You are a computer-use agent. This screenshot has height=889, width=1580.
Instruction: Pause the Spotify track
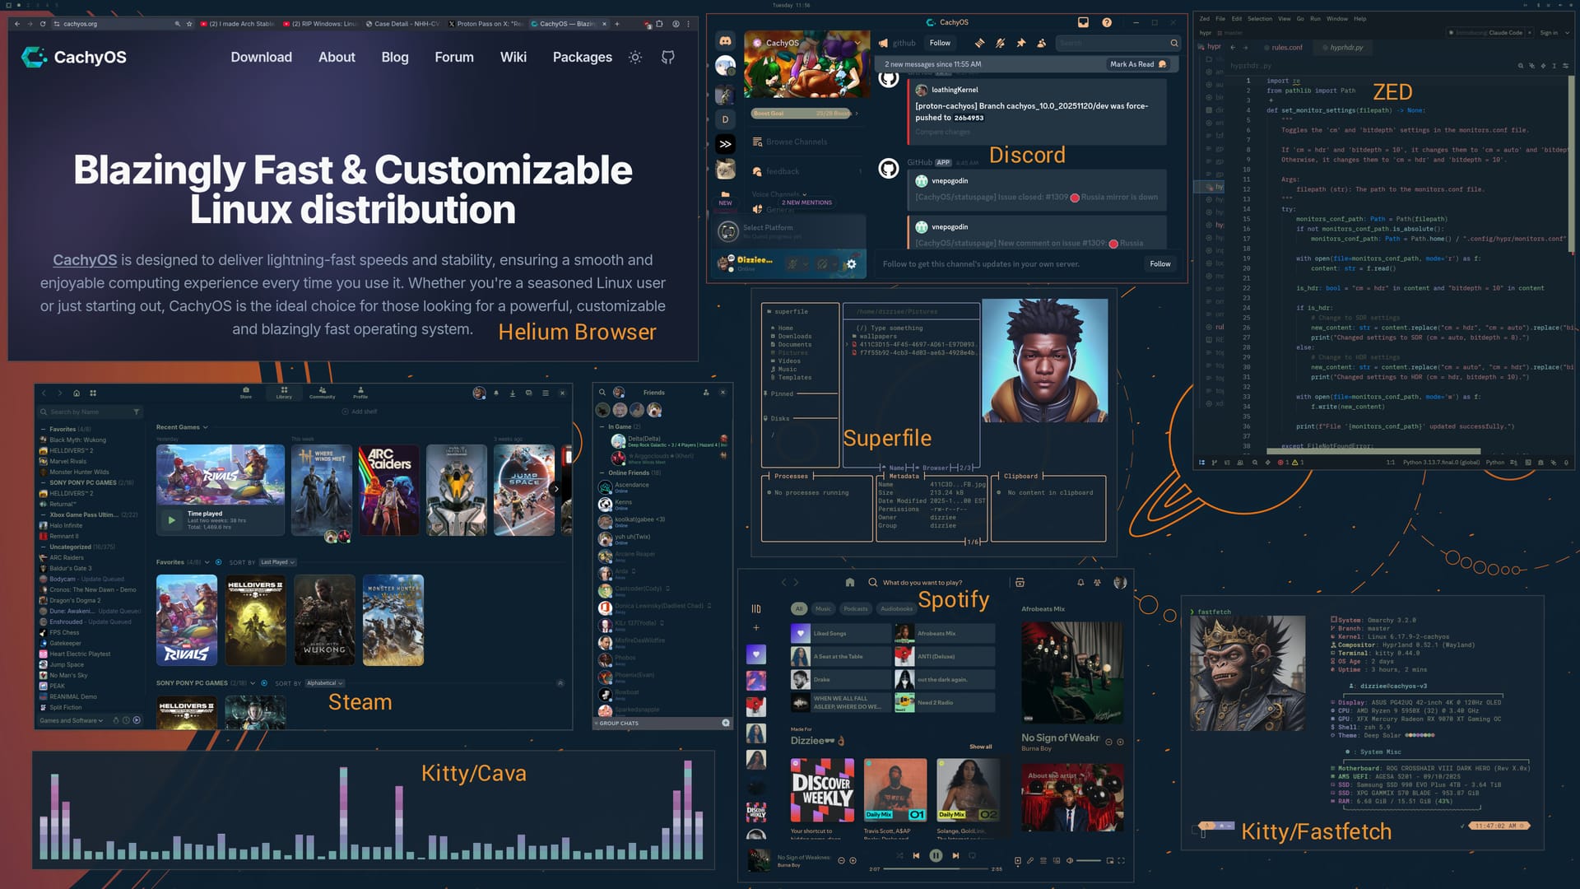[x=936, y=856]
